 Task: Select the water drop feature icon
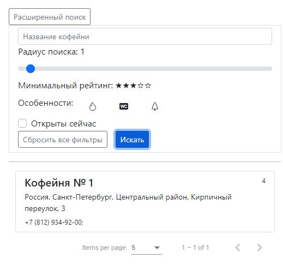[93, 106]
